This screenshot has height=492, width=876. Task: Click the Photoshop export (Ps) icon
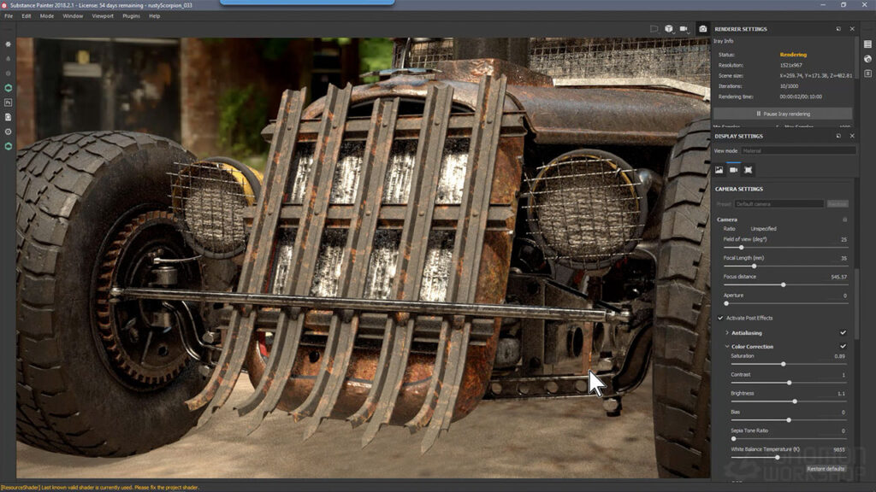[8, 102]
